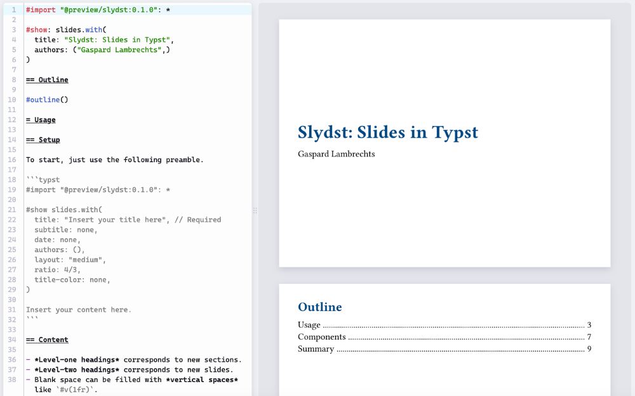Click the 'Outline' heading on the preview slide
This screenshot has width=635, height=396.
pyautogui.click(x=320, y=307)
